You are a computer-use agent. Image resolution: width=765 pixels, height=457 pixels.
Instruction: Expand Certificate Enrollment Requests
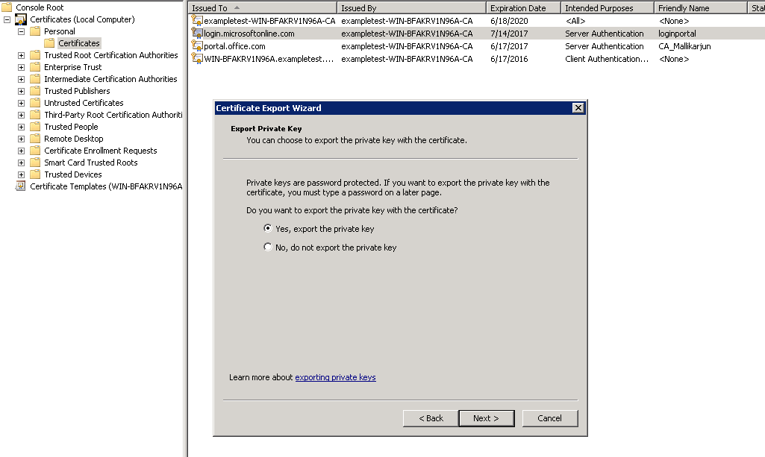(x=21, y=151)
